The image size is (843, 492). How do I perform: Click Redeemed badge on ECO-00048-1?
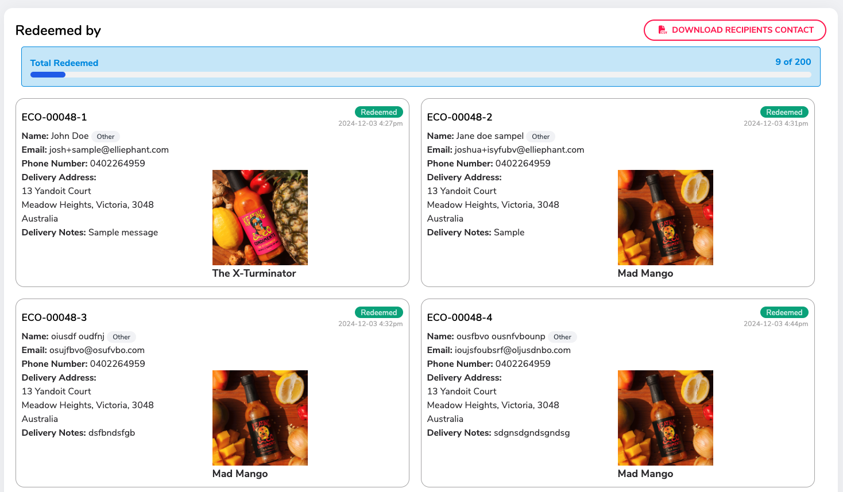click(379, 112)
